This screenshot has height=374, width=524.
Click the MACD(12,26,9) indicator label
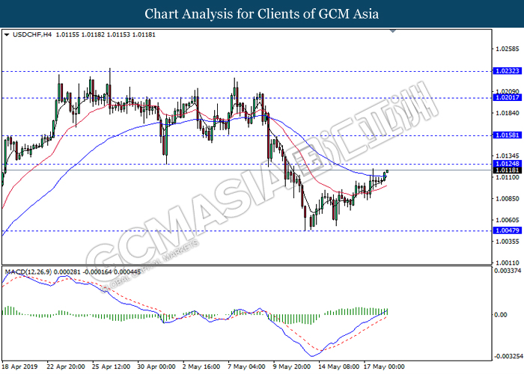pyautogui.click(x=28, y=272)
